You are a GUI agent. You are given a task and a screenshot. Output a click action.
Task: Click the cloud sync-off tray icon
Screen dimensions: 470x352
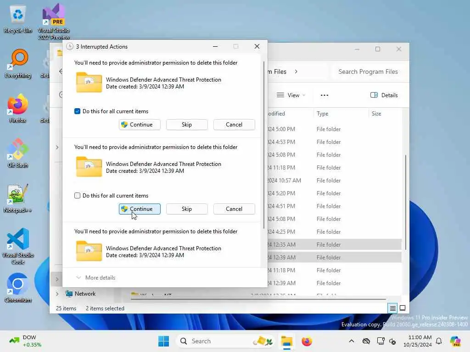coord(366,341)
